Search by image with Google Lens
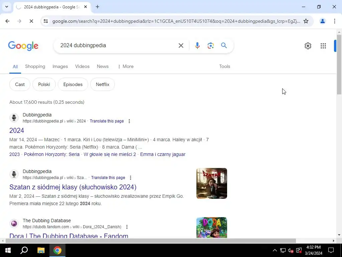The width and height of the screenshot is (342, 257). coord(210,46)
